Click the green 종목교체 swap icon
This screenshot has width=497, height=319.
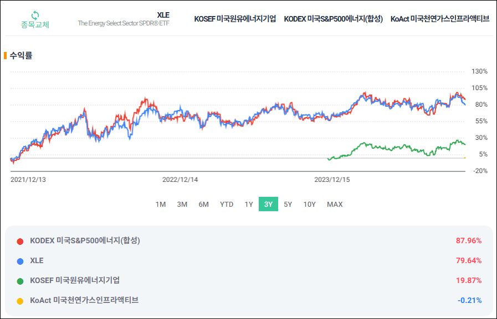[x=35, y=15]
